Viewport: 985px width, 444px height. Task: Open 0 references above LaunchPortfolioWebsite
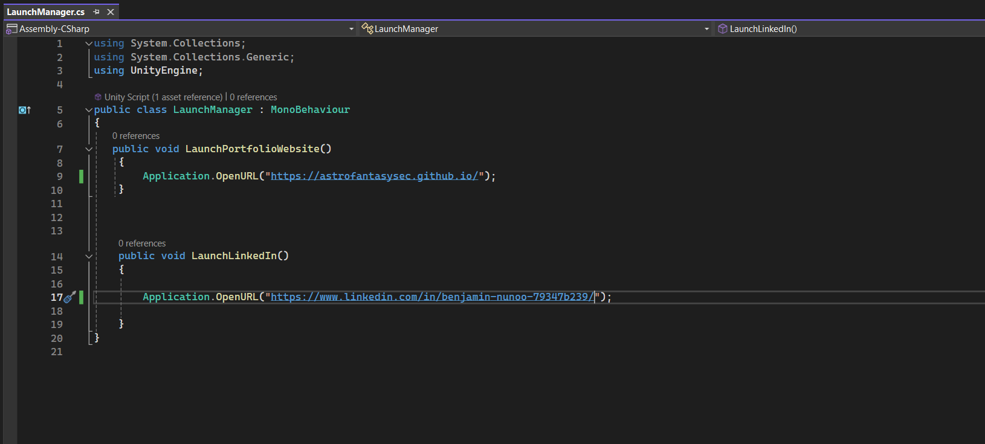coord(136,136)
